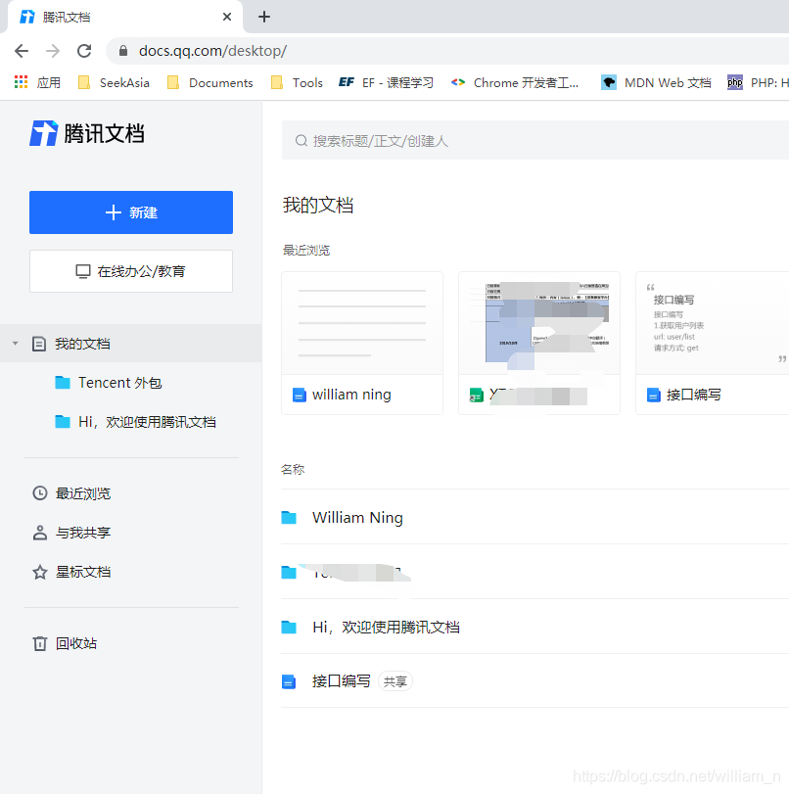Select 我的文档 in the sidebar

tap(130, 344)
